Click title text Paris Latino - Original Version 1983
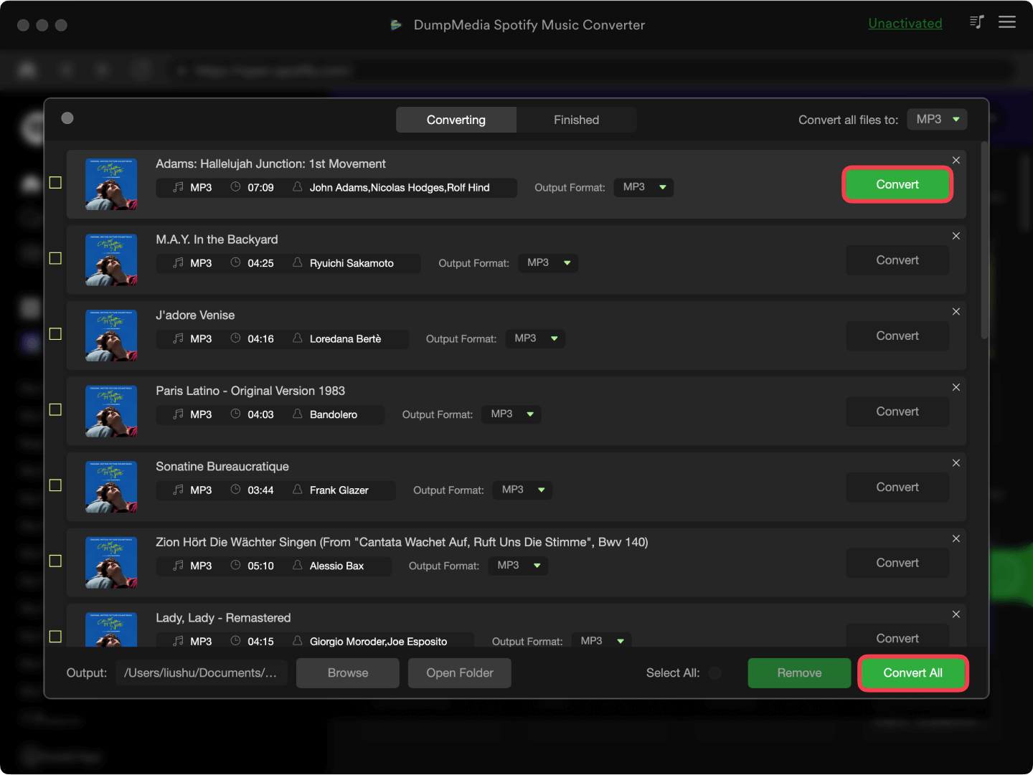This screenshot has width=1033, height=775. [250, 391]
